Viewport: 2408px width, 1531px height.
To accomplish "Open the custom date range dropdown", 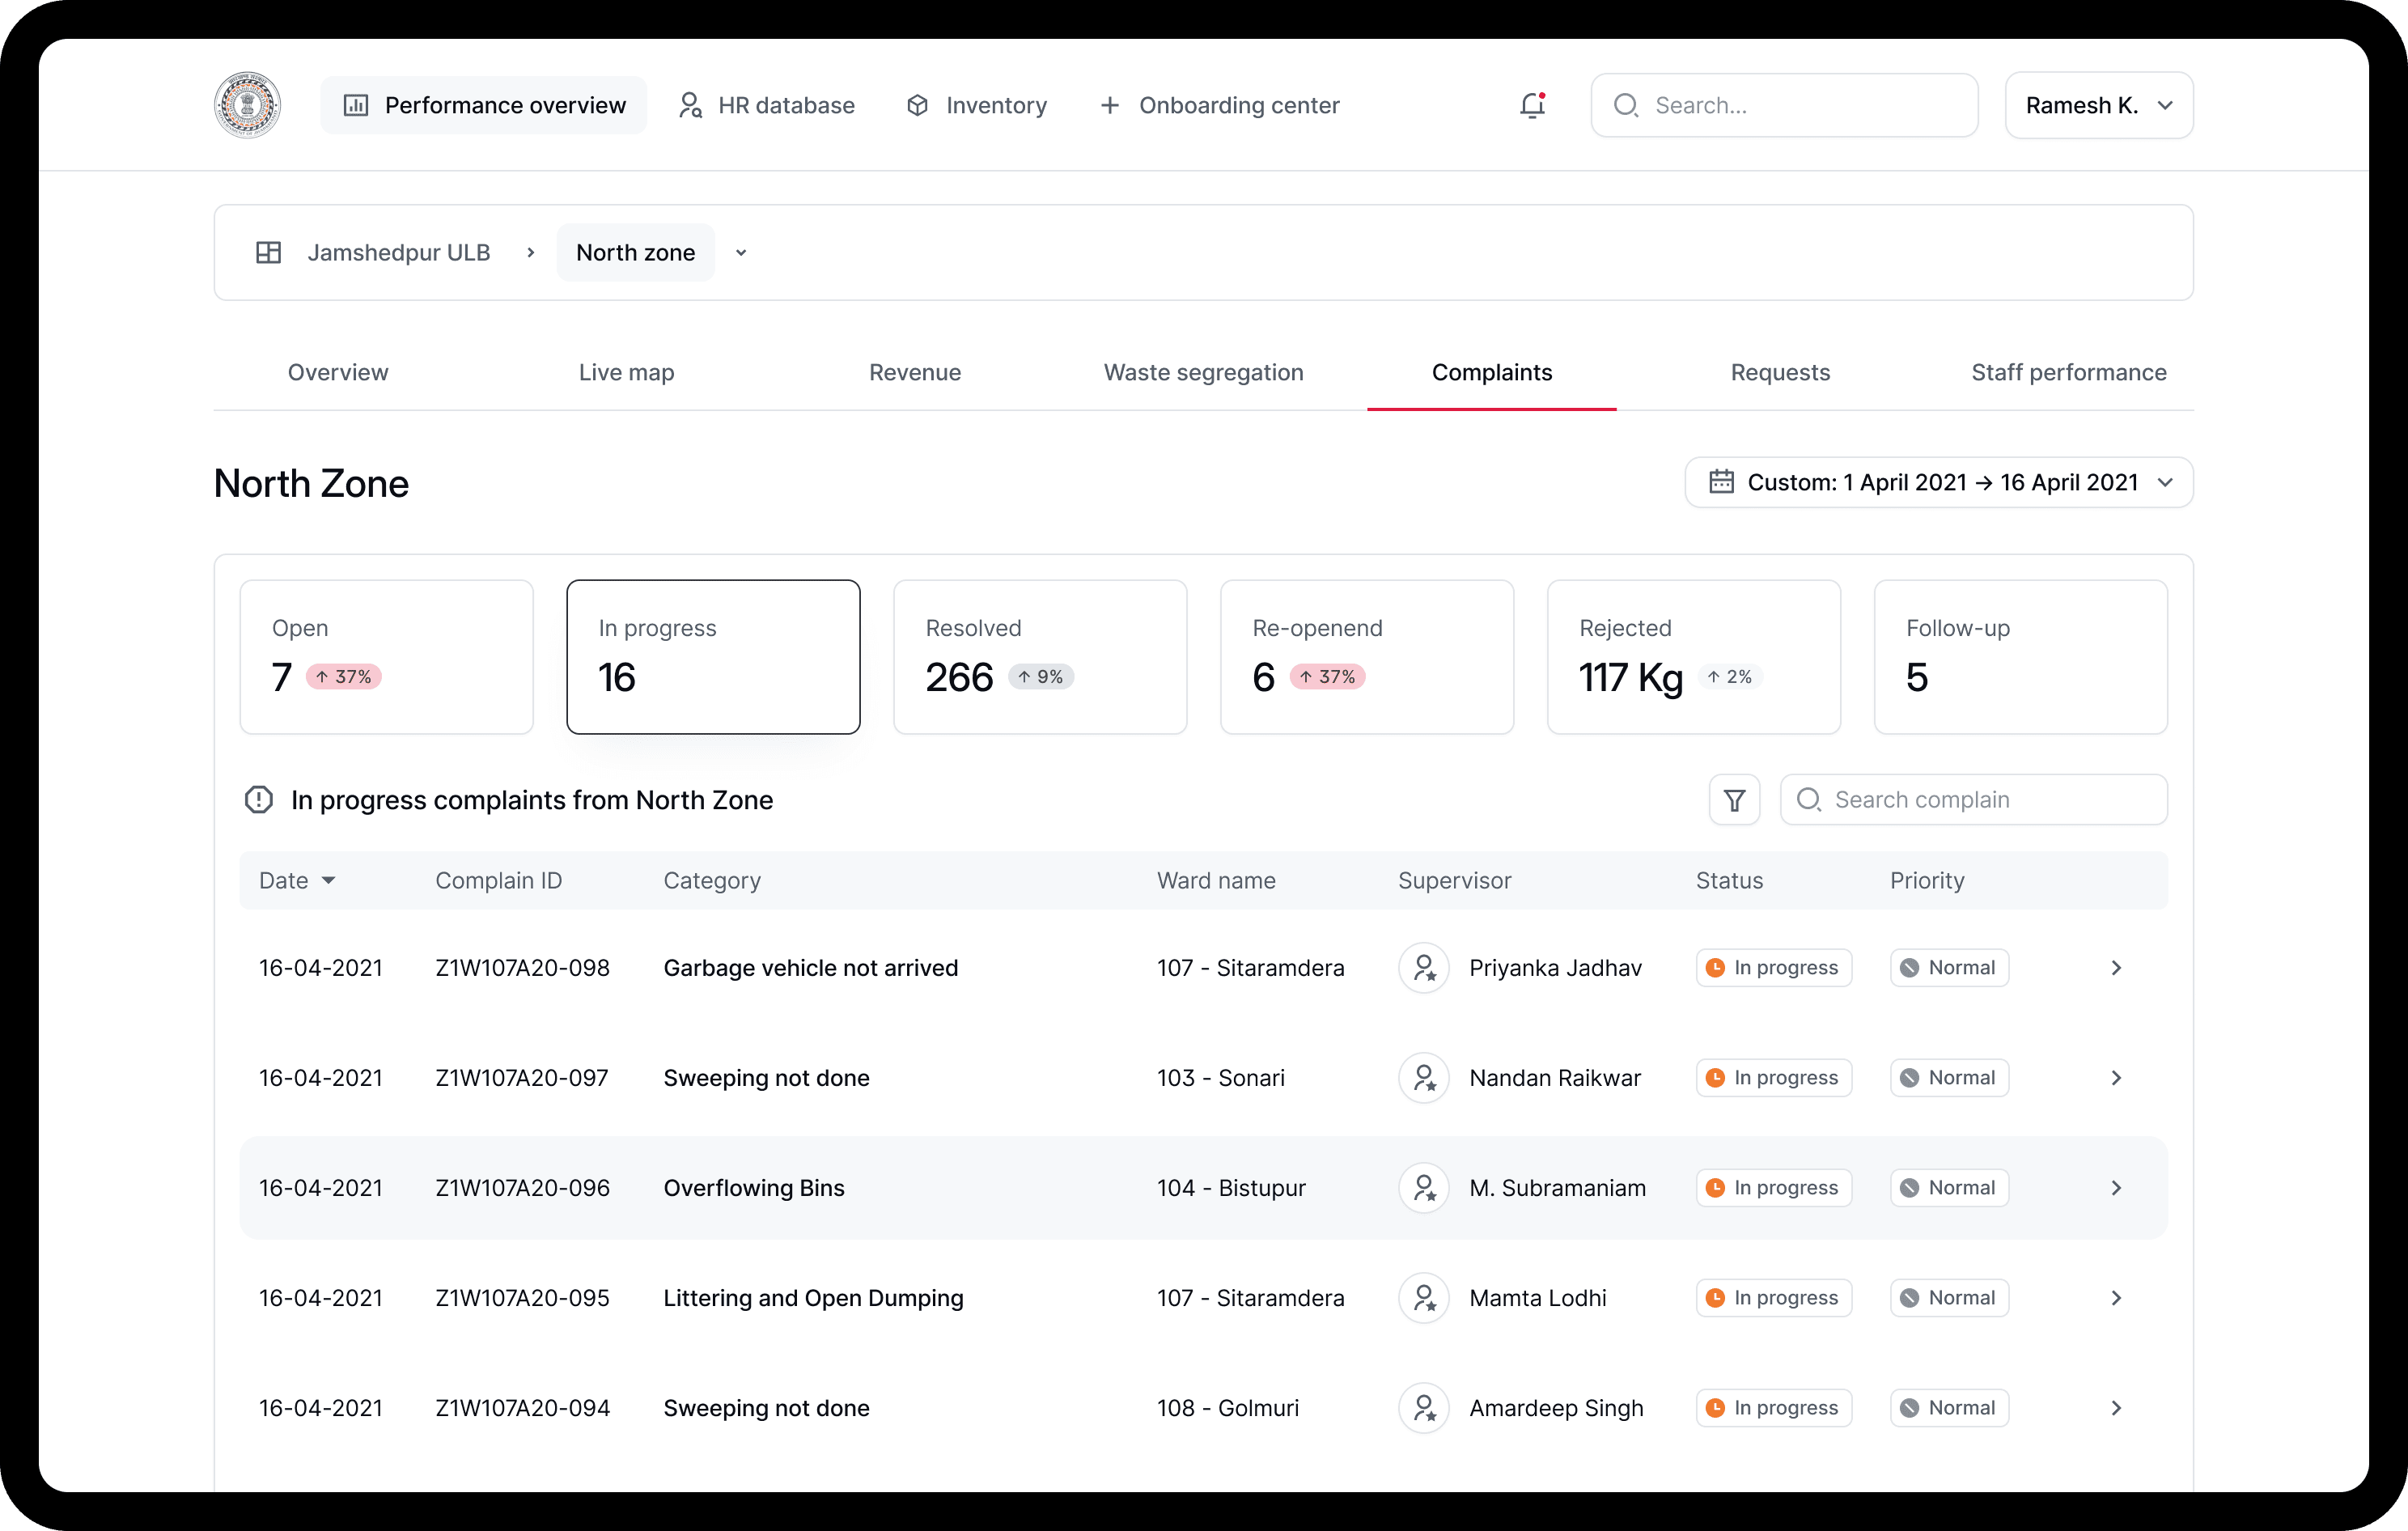I will coord(1938,482).
